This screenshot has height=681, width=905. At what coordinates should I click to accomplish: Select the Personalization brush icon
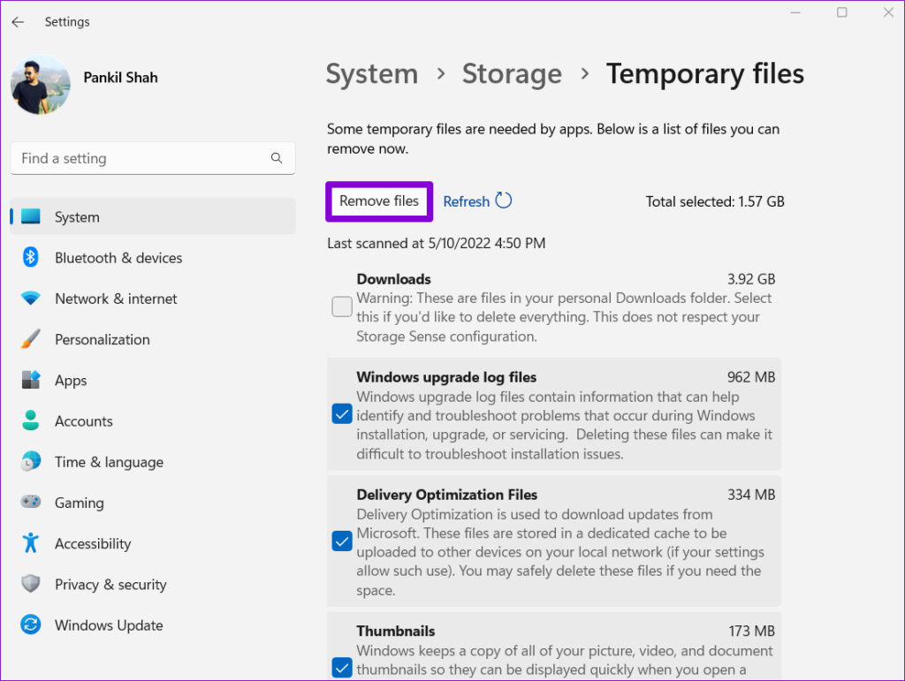(30, 339)
